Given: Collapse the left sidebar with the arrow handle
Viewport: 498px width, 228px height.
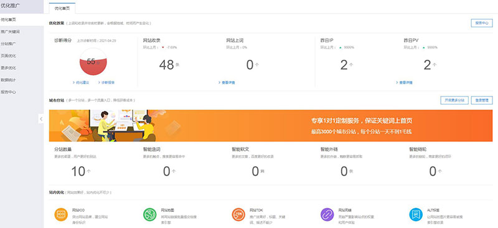Looking at the screenshot, I should [41, 118].
